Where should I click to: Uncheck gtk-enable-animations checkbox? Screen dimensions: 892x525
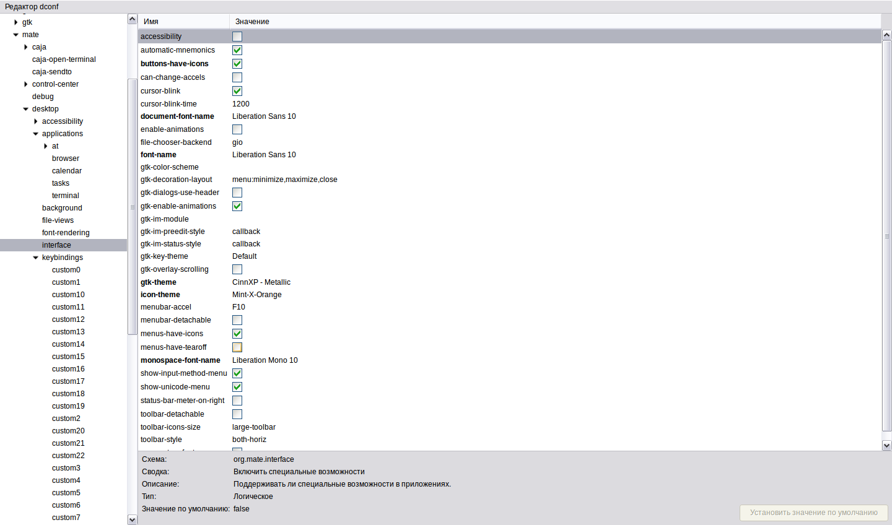coord(237,206)
